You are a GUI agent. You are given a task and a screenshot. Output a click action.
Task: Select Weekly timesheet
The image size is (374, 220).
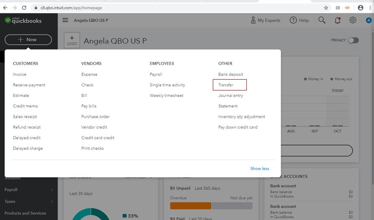(x=167, y=96)
